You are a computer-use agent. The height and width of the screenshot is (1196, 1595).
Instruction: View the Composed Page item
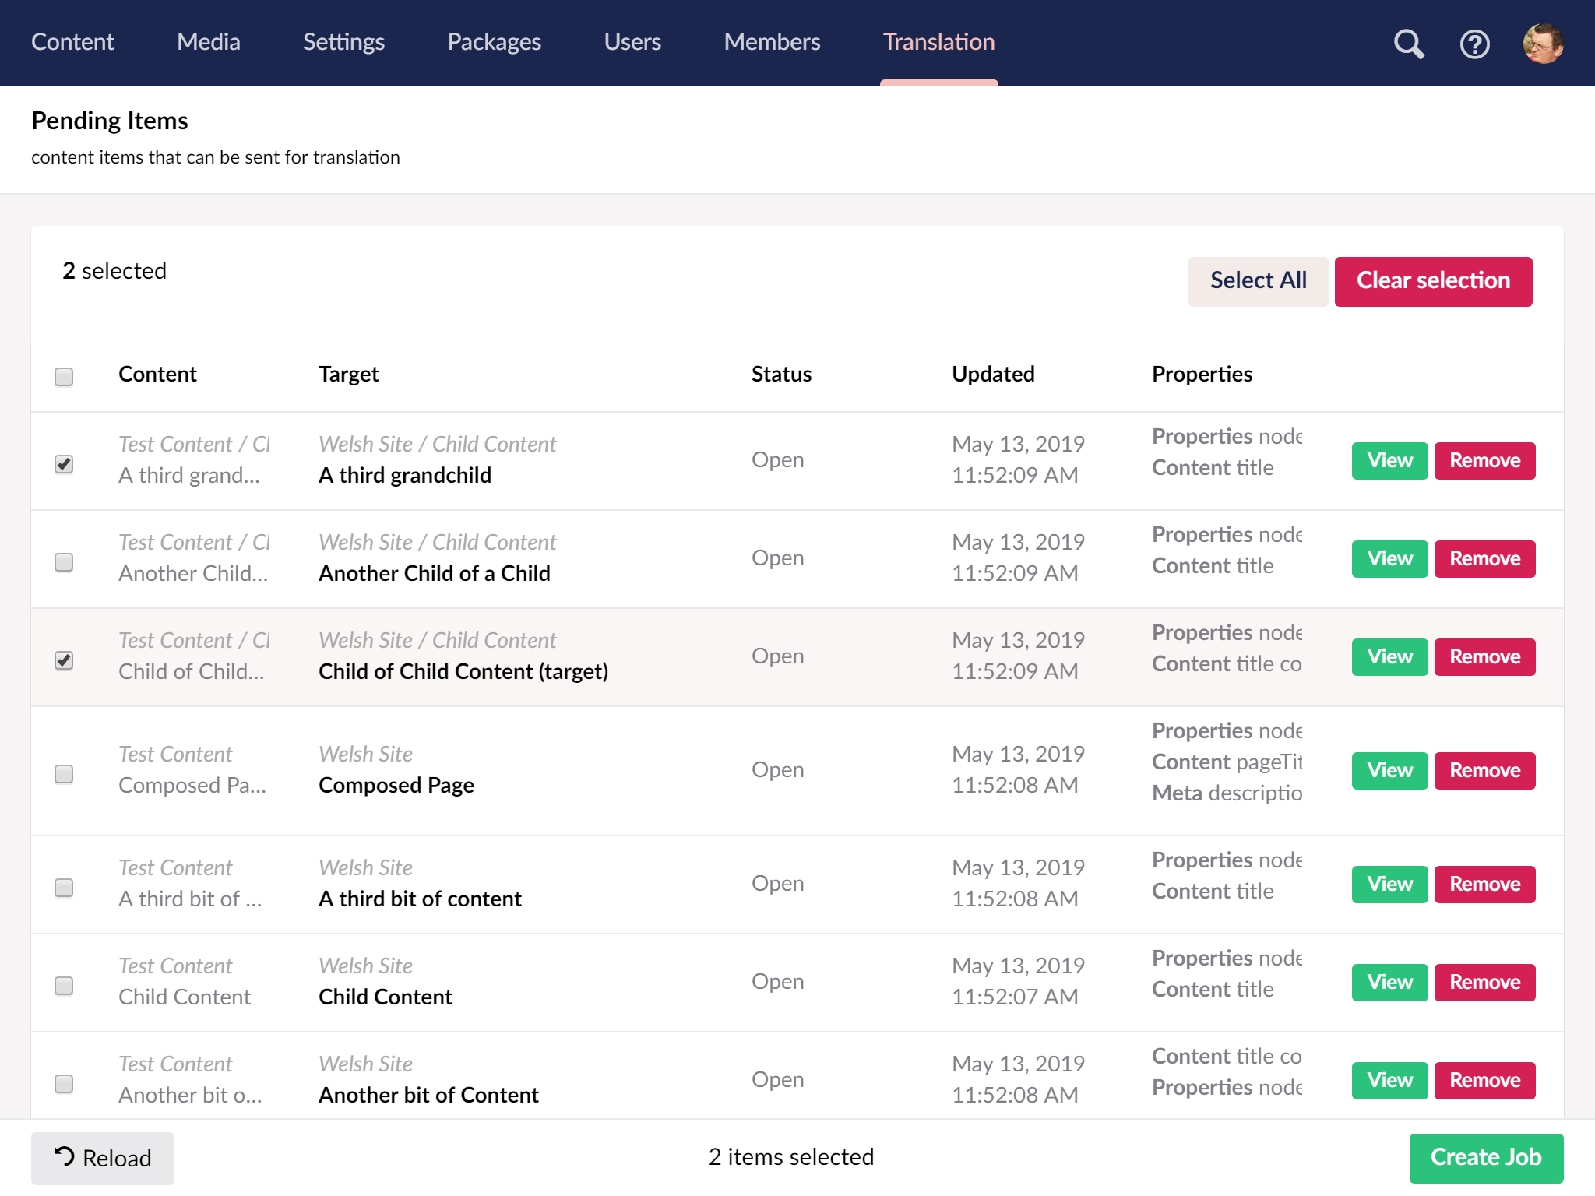(1389, 771)
